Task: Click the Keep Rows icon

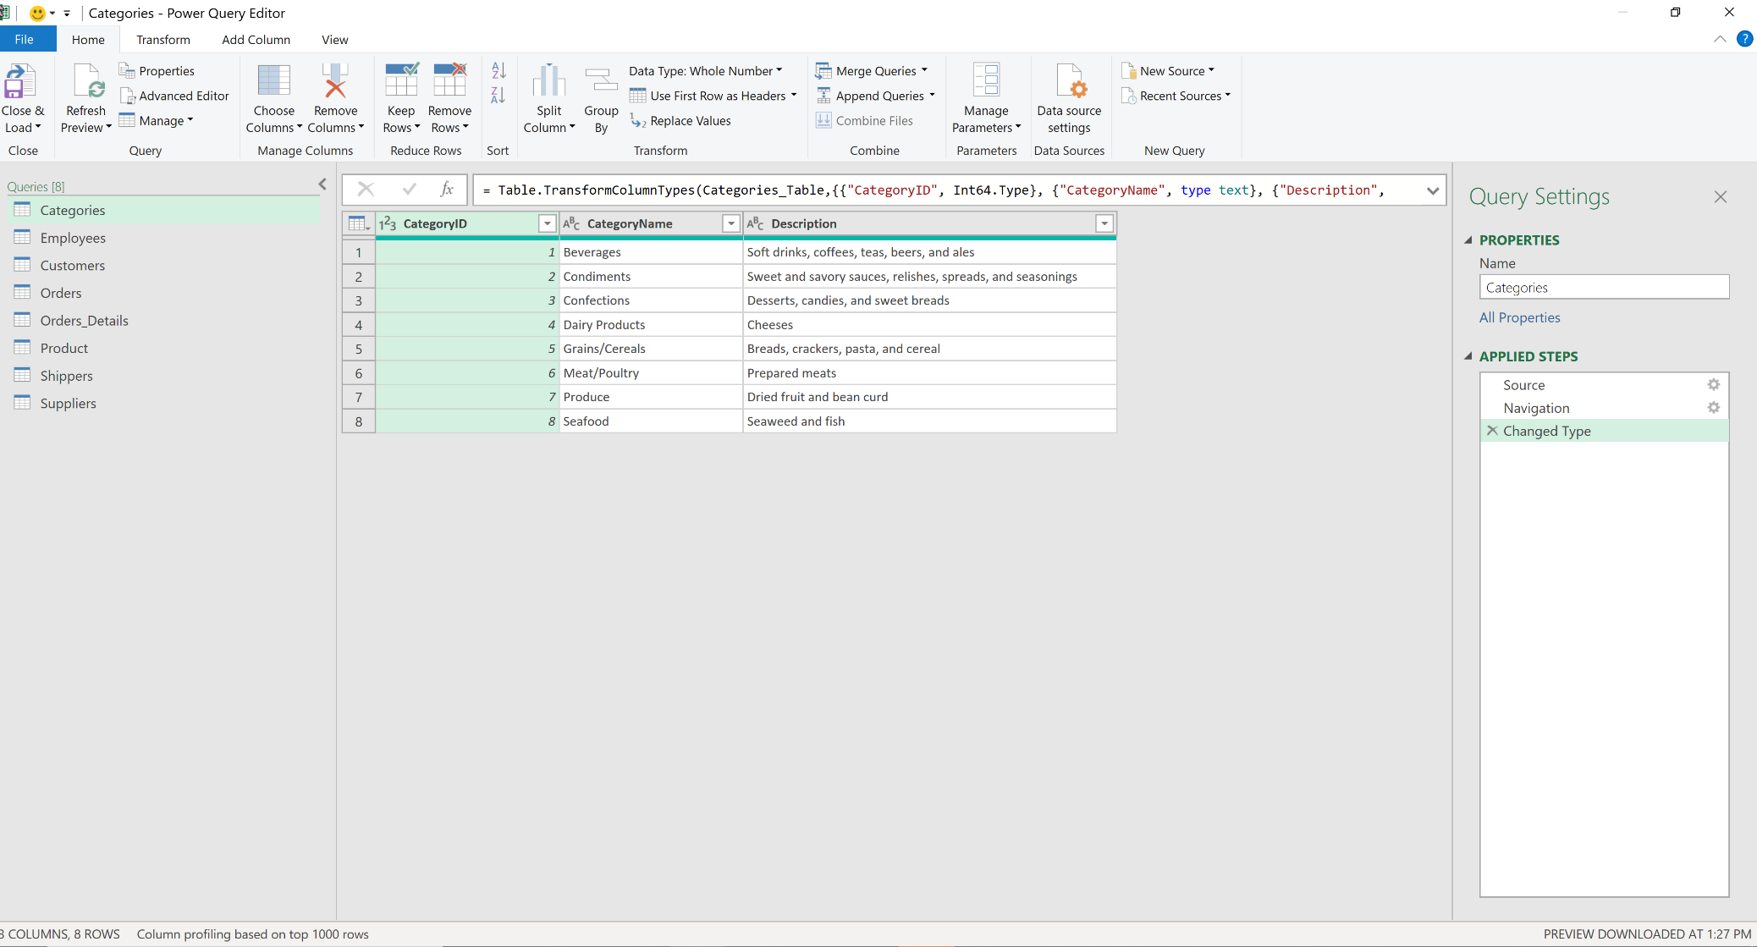Action: pos(401,81)
